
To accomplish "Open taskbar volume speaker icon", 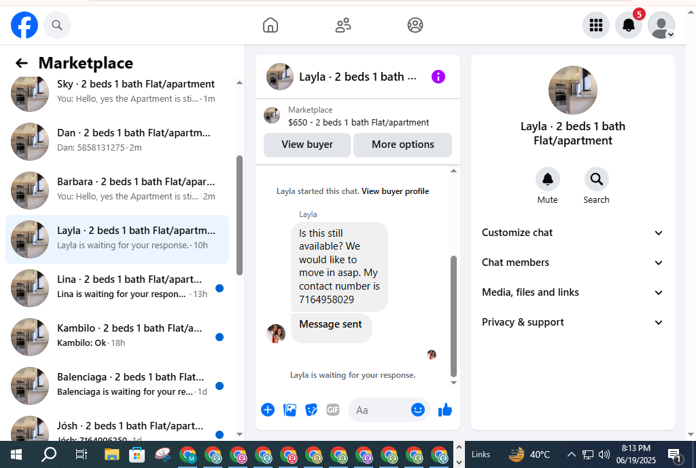I will [x=604, y=454].
